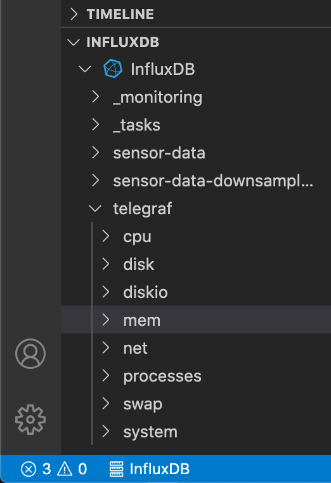Select the system measurement
Viewport: 331px width, 483px height.
[150, 432]
